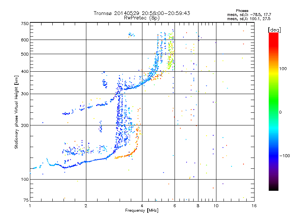This screenshot has height=224, width=299.
Task: Click the '[deg]' colorbar unit label
Action: click(274, 30)
